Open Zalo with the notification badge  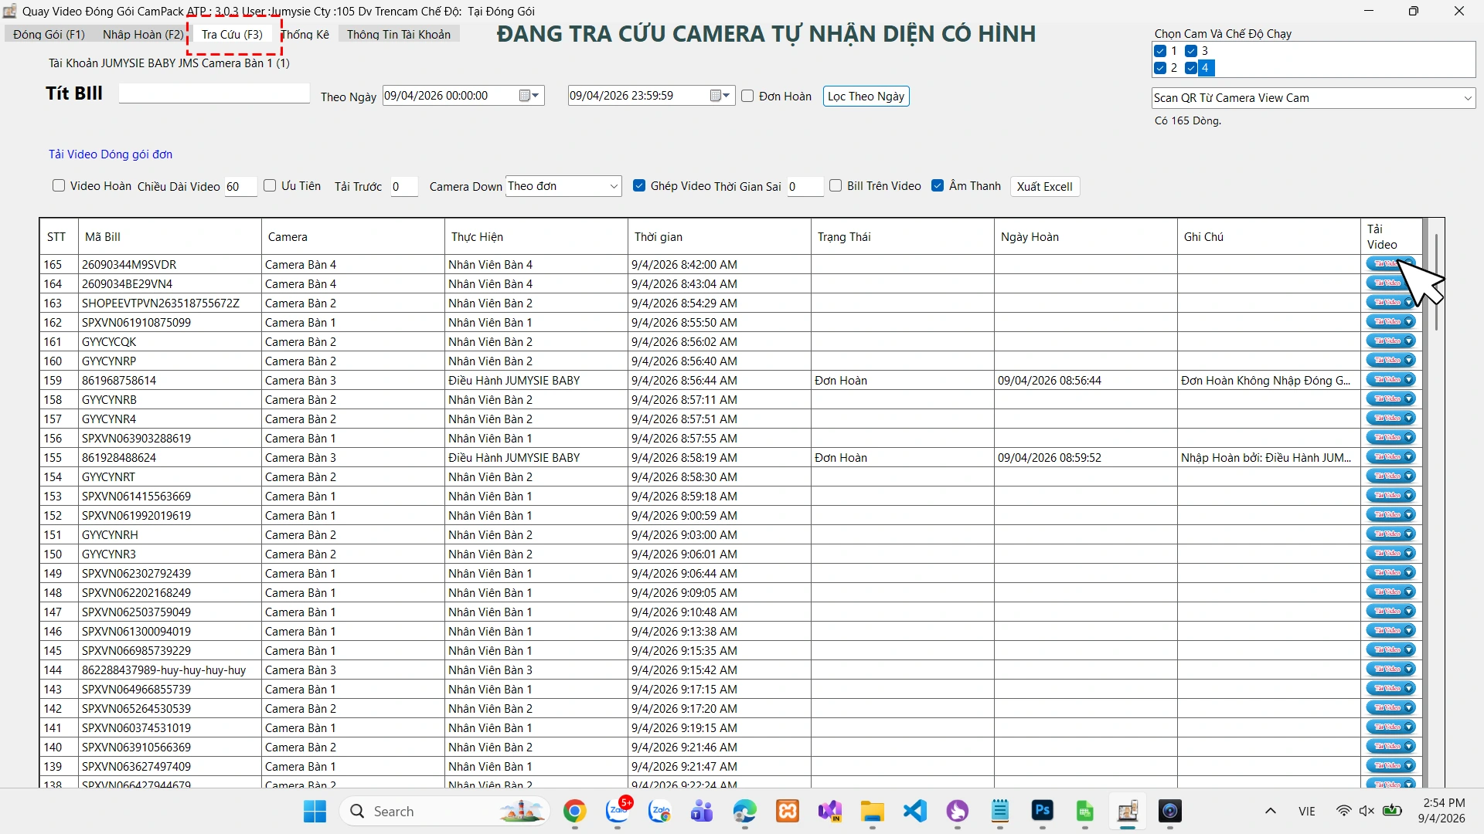618,812
